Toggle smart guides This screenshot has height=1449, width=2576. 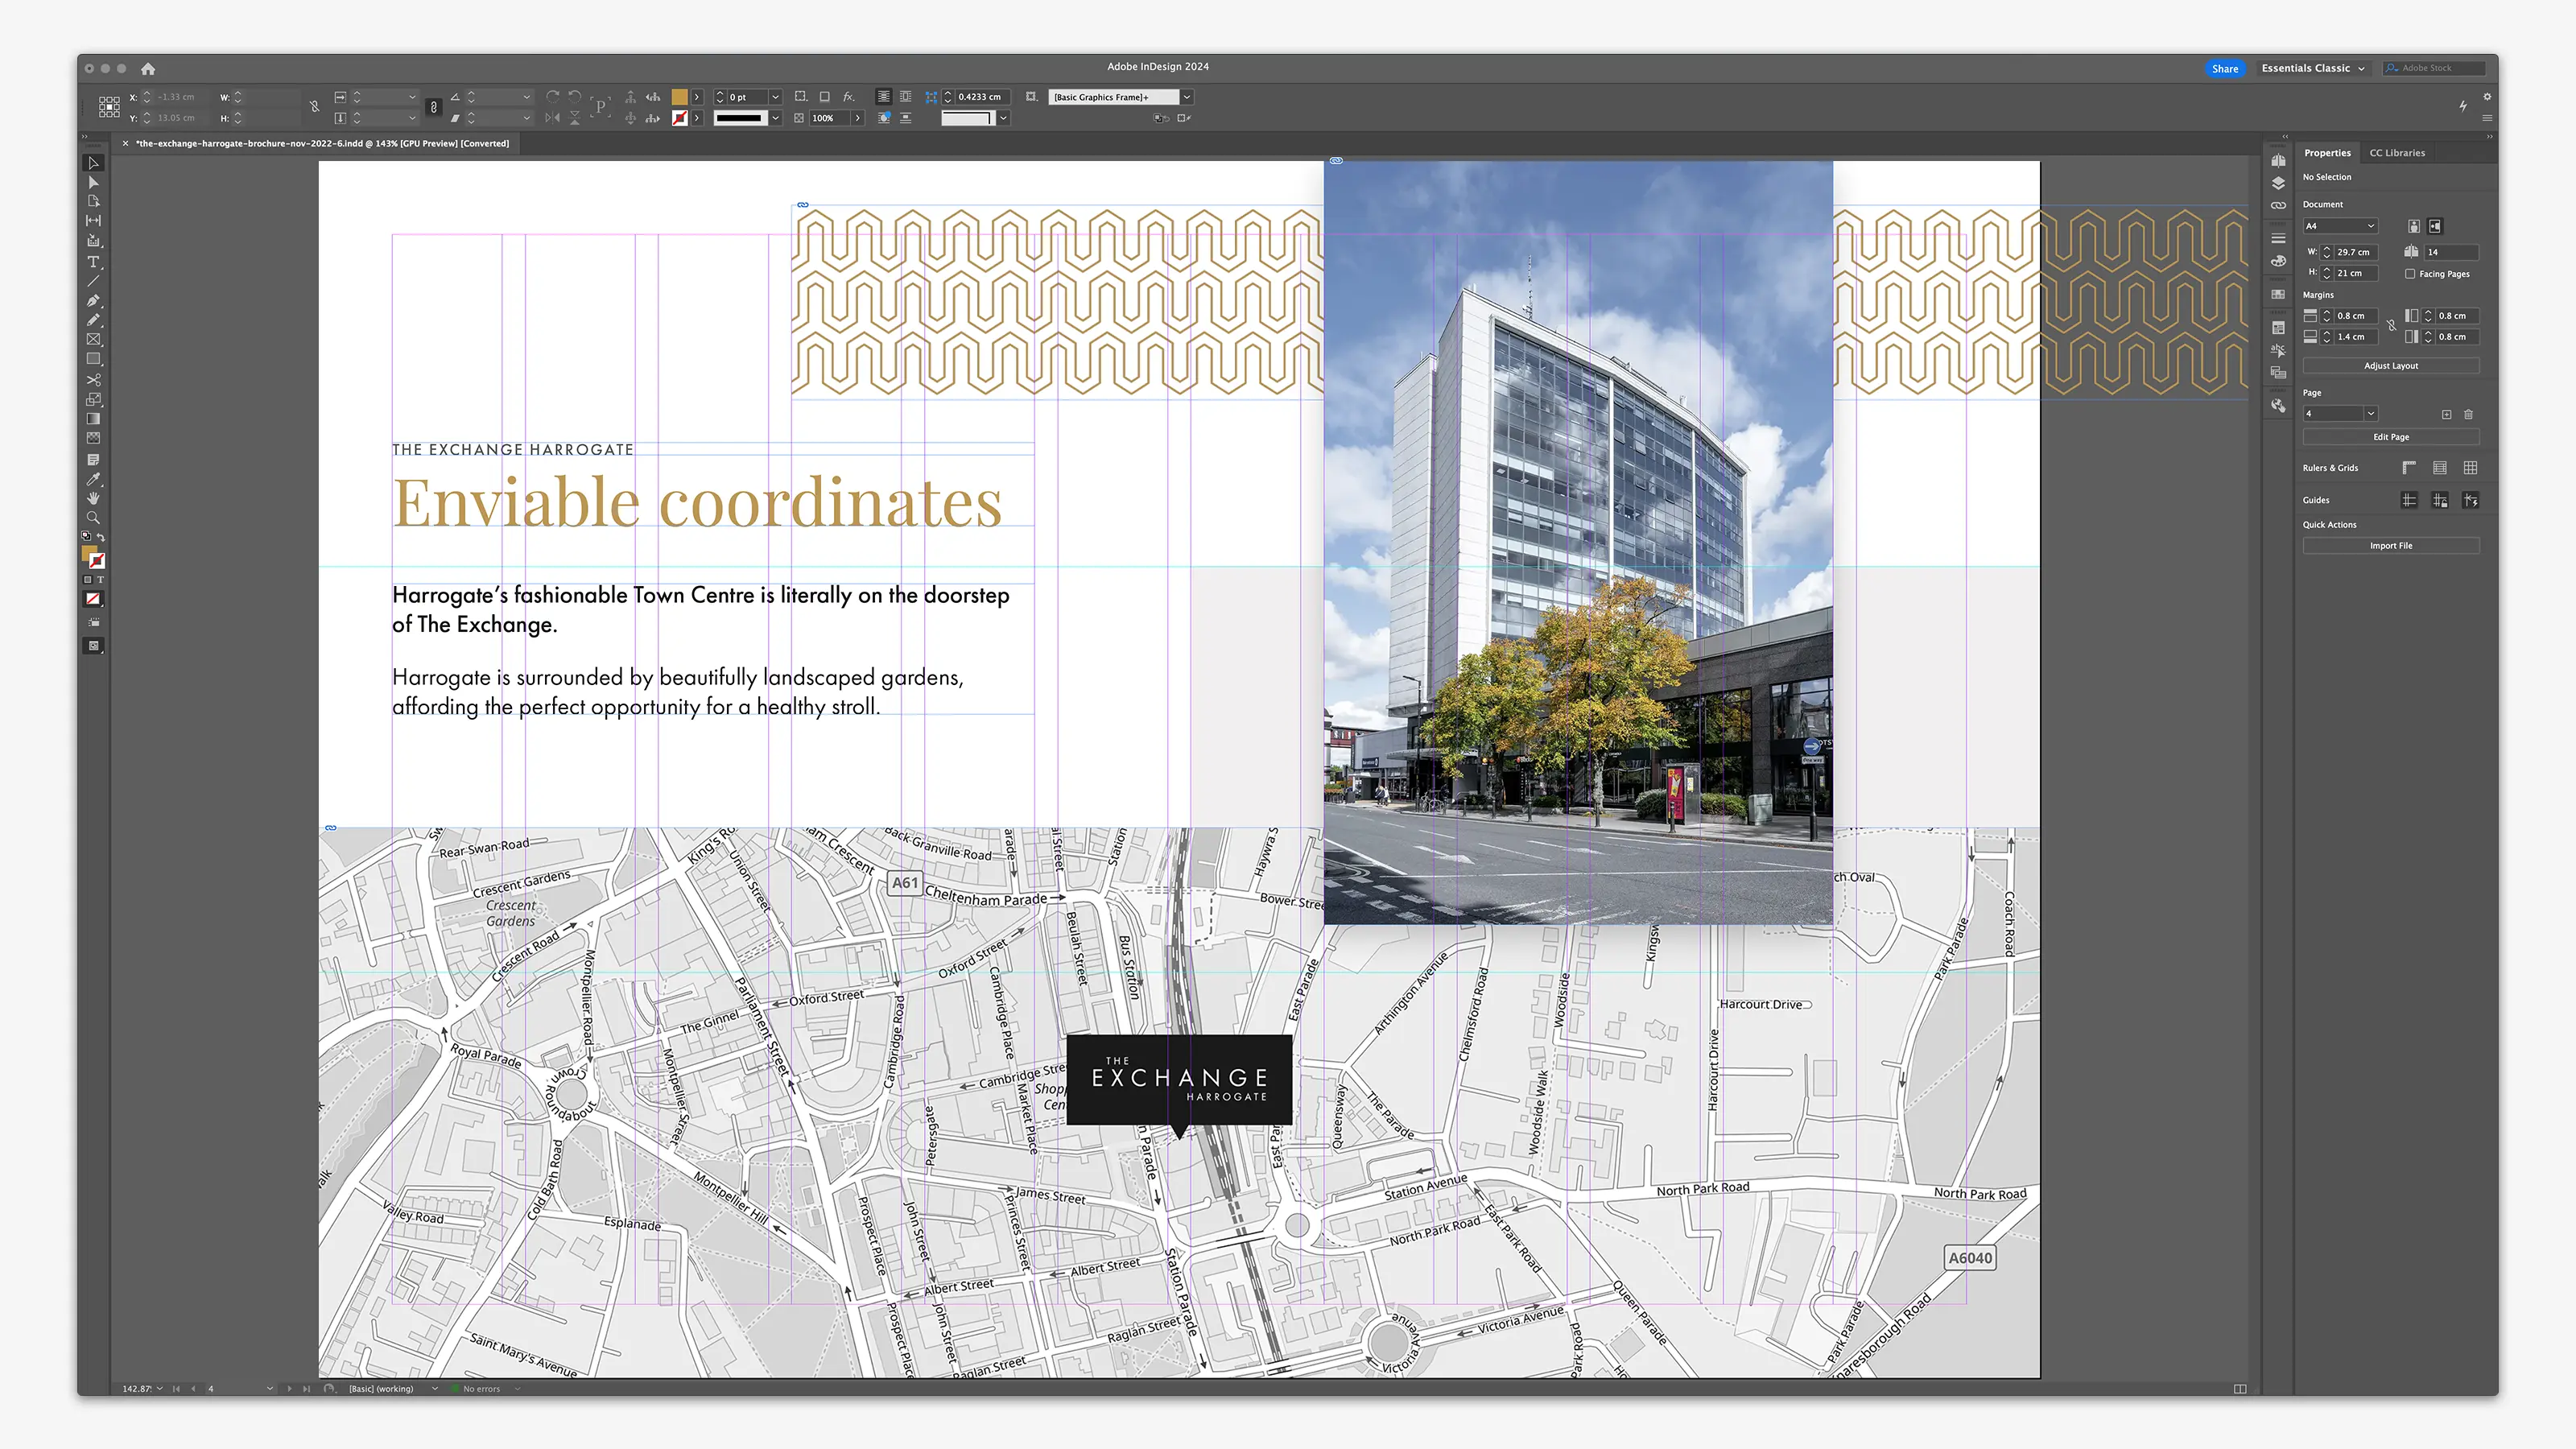pyautogui.click(x=2471, y=500)
